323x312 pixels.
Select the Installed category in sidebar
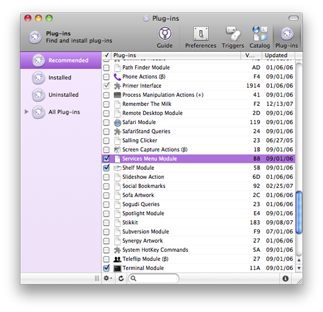tap(61, 78)
